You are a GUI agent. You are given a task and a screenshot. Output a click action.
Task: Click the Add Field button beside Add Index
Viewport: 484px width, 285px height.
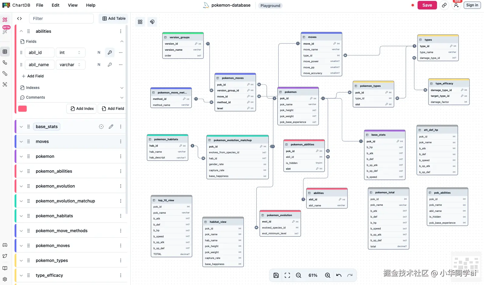[113, 109]
